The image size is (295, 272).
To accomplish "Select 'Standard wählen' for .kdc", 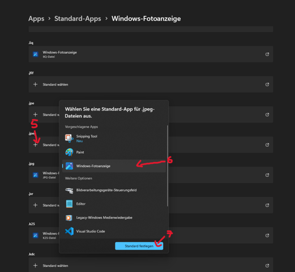I will click(x=55, y=266).
